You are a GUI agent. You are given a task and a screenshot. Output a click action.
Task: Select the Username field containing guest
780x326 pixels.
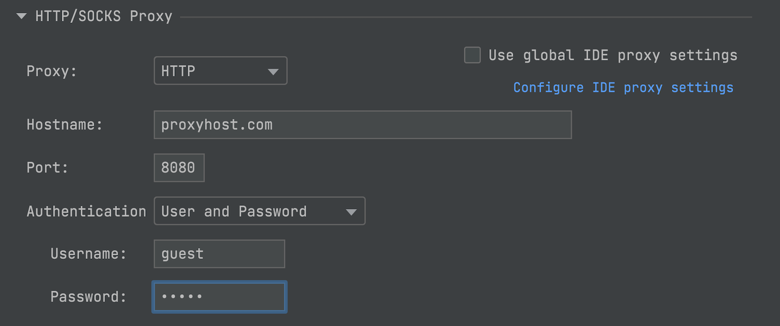click(219, 254)
